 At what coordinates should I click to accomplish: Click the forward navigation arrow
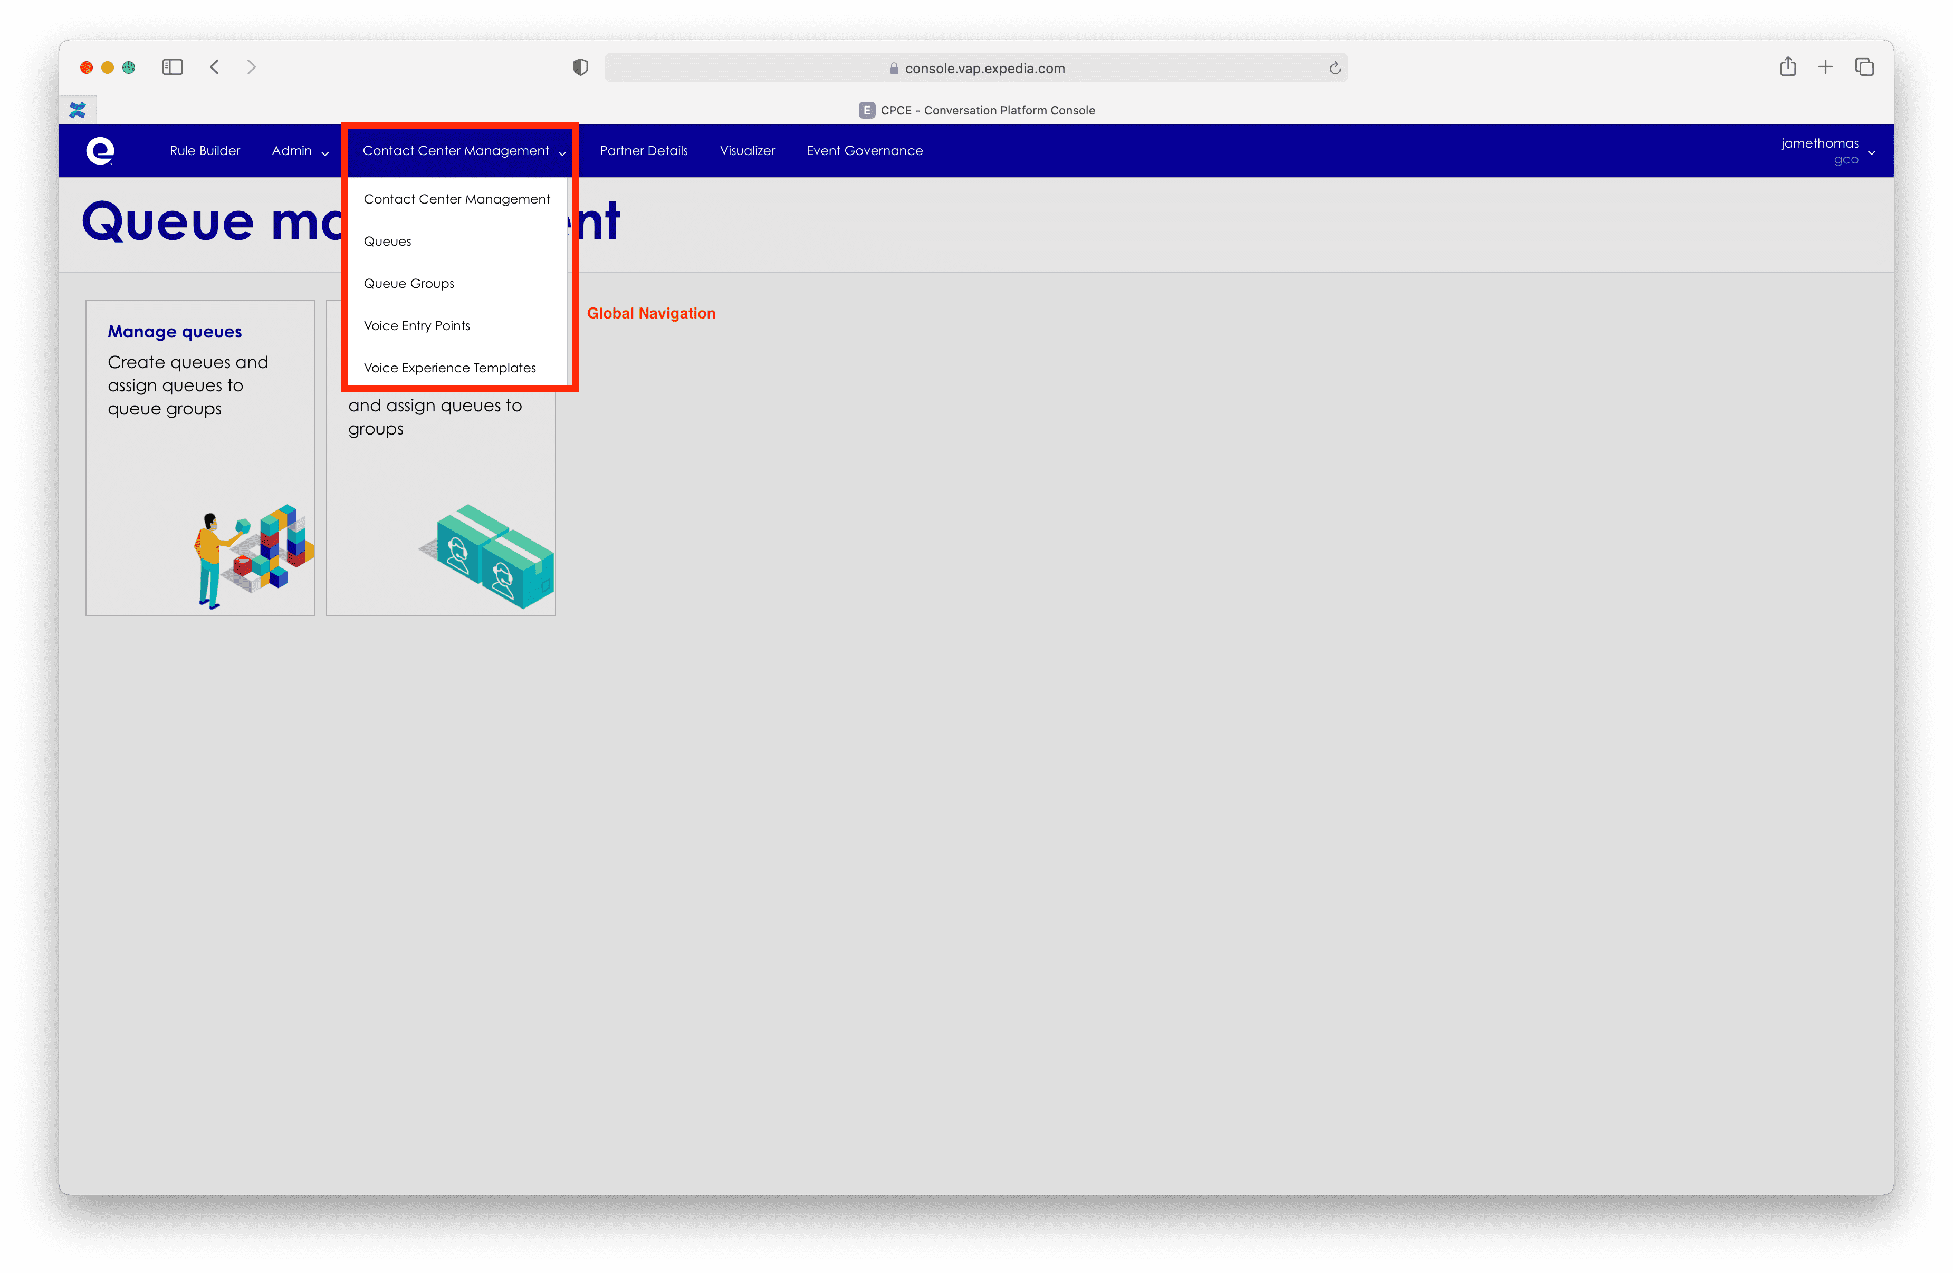pyautogui.click(x=251, y=66)
